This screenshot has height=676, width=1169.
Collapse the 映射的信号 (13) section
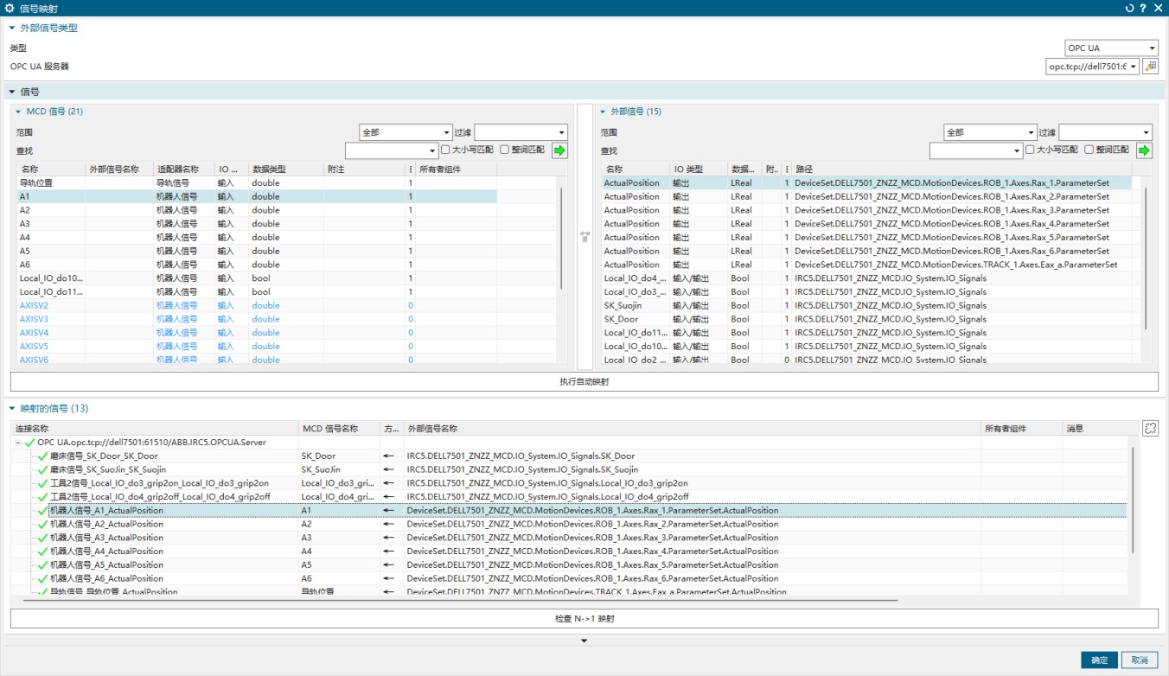click(12, 409)
